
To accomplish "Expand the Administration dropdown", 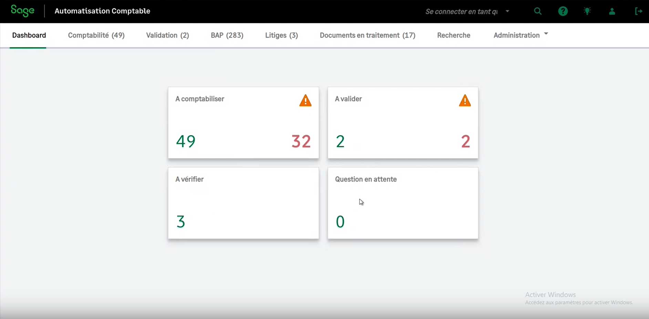I will pos(516,35).
